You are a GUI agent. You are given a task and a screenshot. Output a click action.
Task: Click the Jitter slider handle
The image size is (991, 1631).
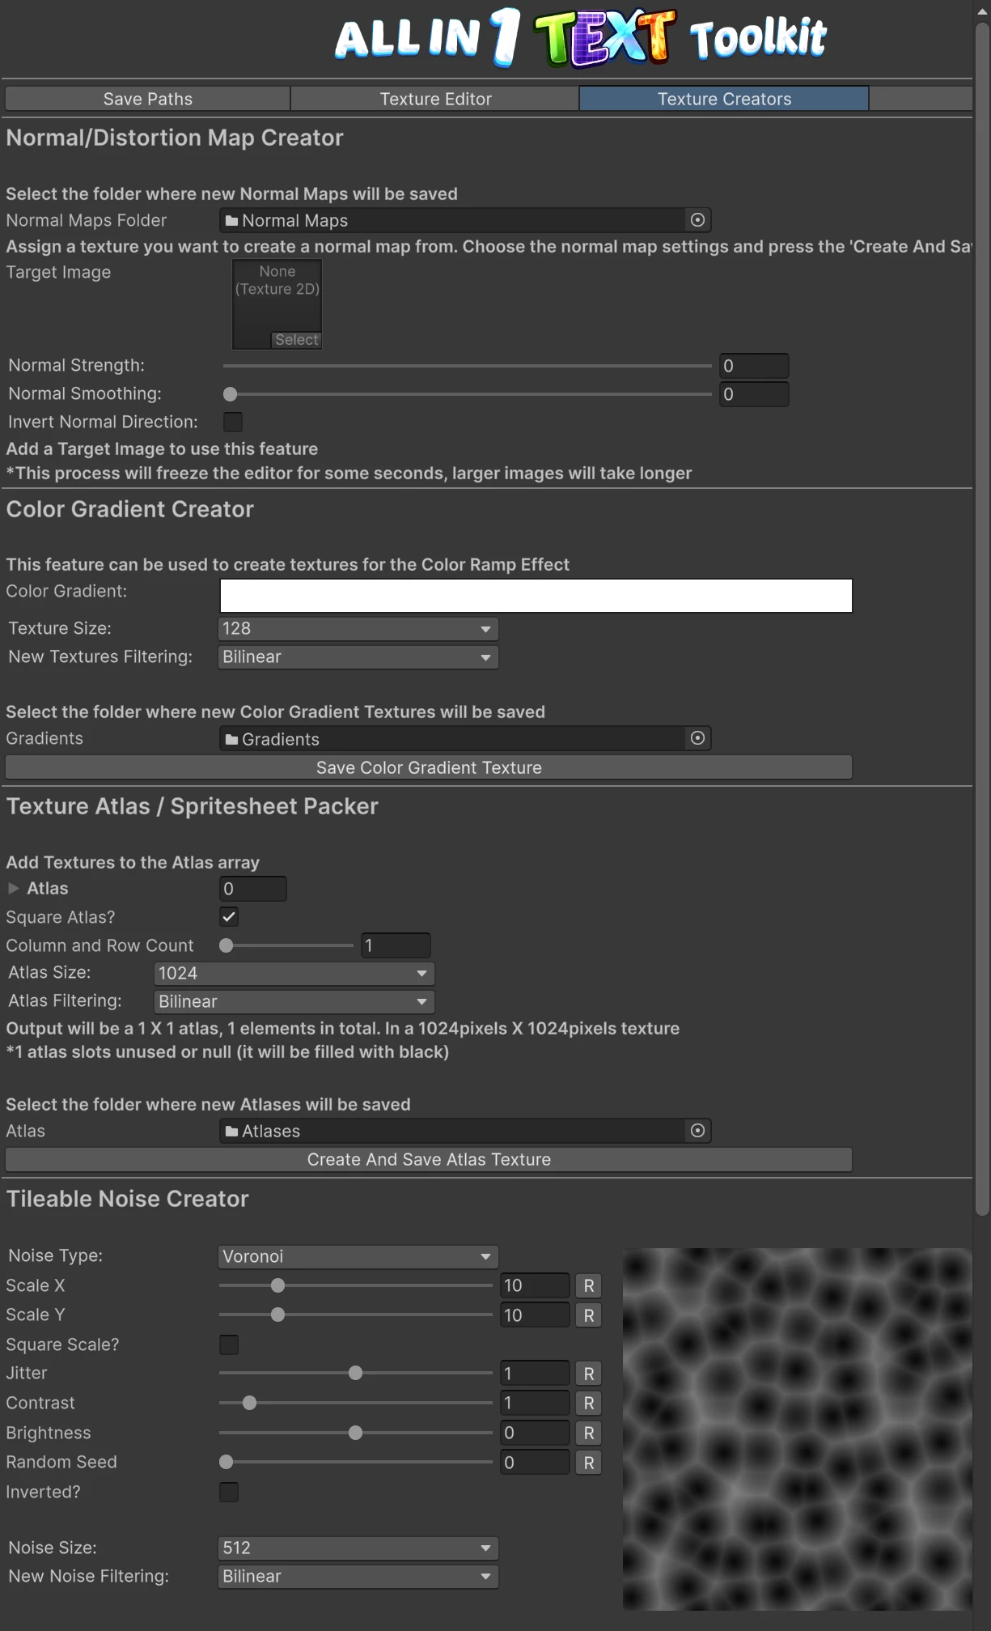click(x=355, y=1373)
